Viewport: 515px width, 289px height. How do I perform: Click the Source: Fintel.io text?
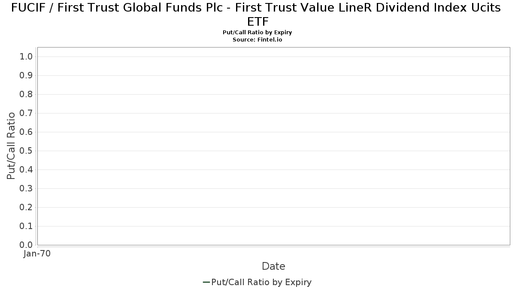(257, 39)
